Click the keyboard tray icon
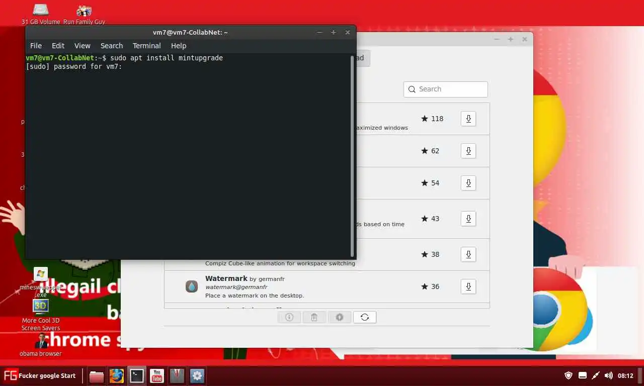Screen dimensions: 644x386 point(583,375)
